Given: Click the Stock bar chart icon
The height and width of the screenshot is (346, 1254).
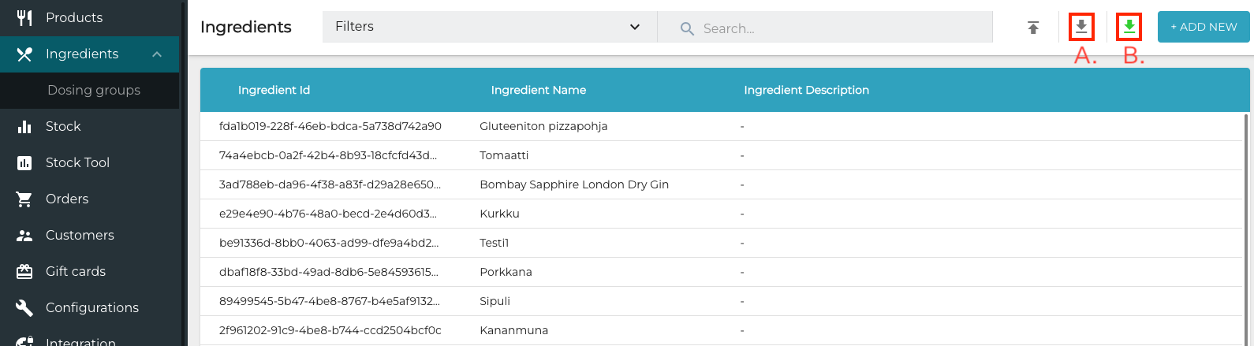Looking at the screenshot, I should pyautogui.click(x=24, y=127).
